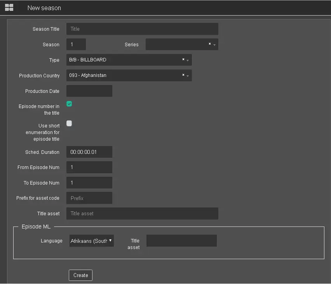Click the Production Date field

pos(89,91)
